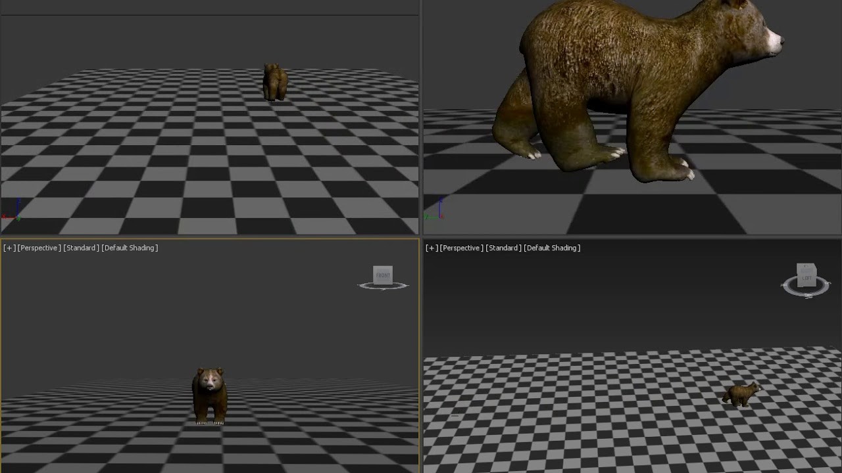
Task: Click an edge of the right ViewCube
Action: coord(797,276)
